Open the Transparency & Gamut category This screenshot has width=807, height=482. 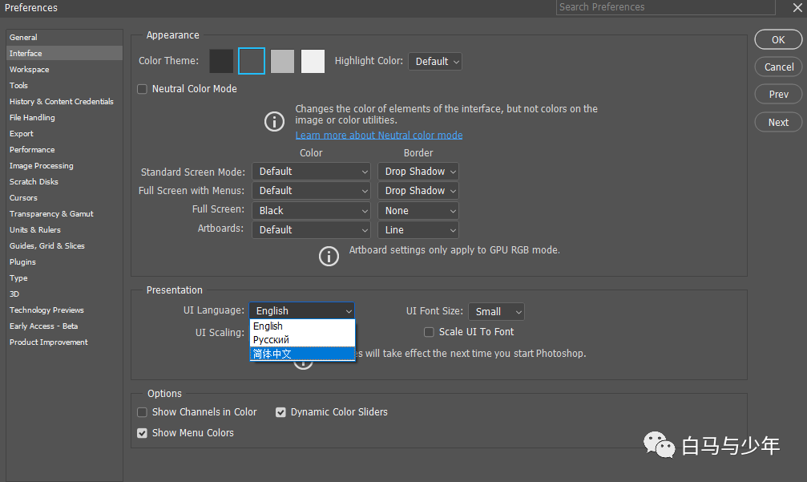coord(64,213)
